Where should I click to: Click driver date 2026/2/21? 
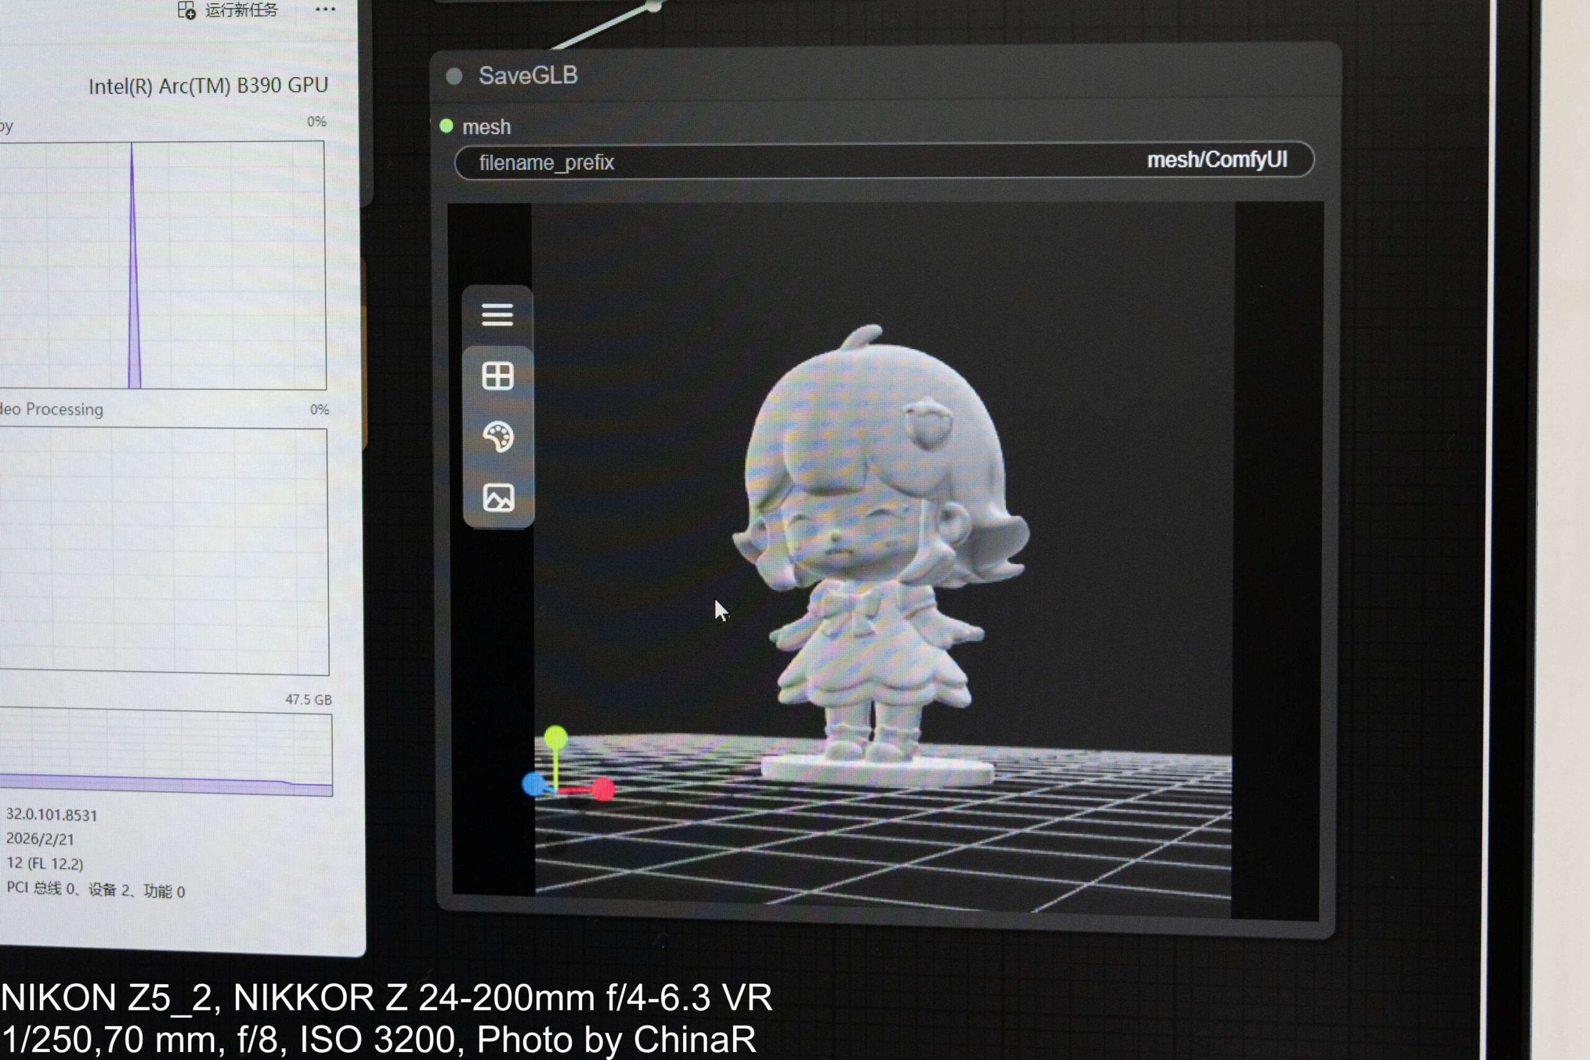coord(39,839)
